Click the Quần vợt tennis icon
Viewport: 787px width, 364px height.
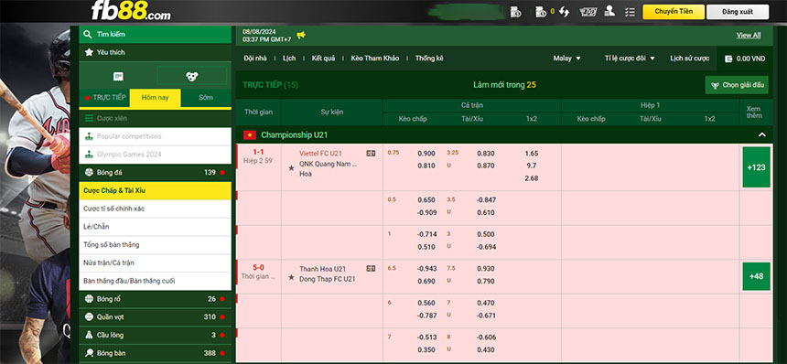pyautogui.click(x=89, y=316)
